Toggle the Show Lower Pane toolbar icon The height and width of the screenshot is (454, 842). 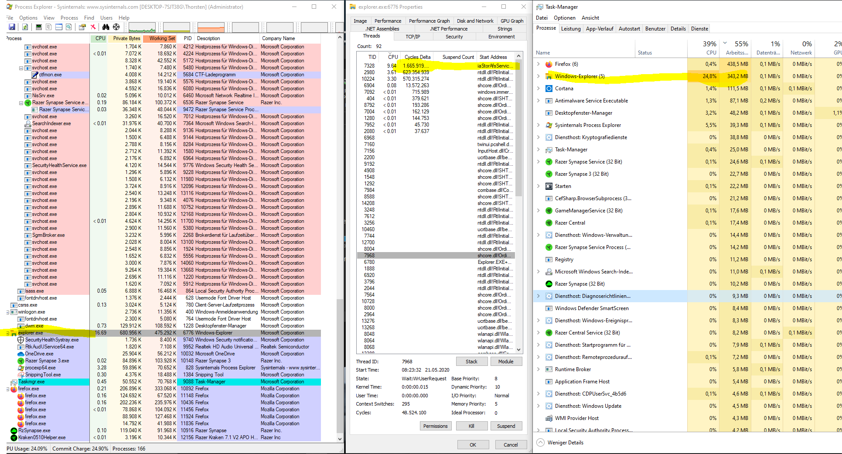pos(59,27)
